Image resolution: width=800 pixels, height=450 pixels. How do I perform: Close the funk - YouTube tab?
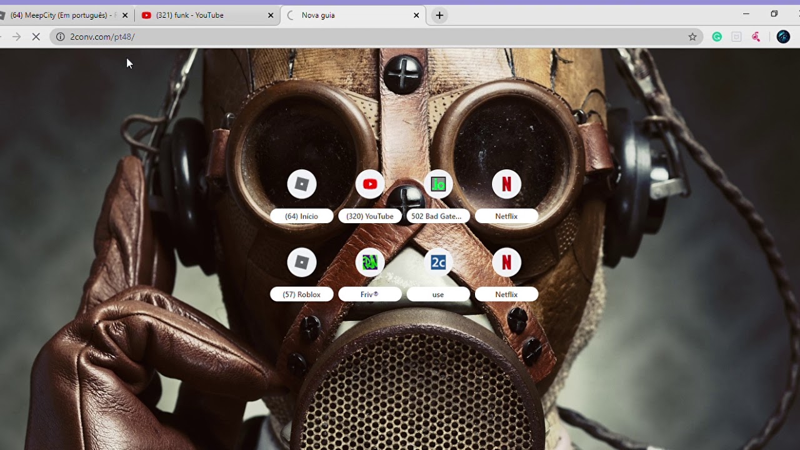tap(271, 15)
